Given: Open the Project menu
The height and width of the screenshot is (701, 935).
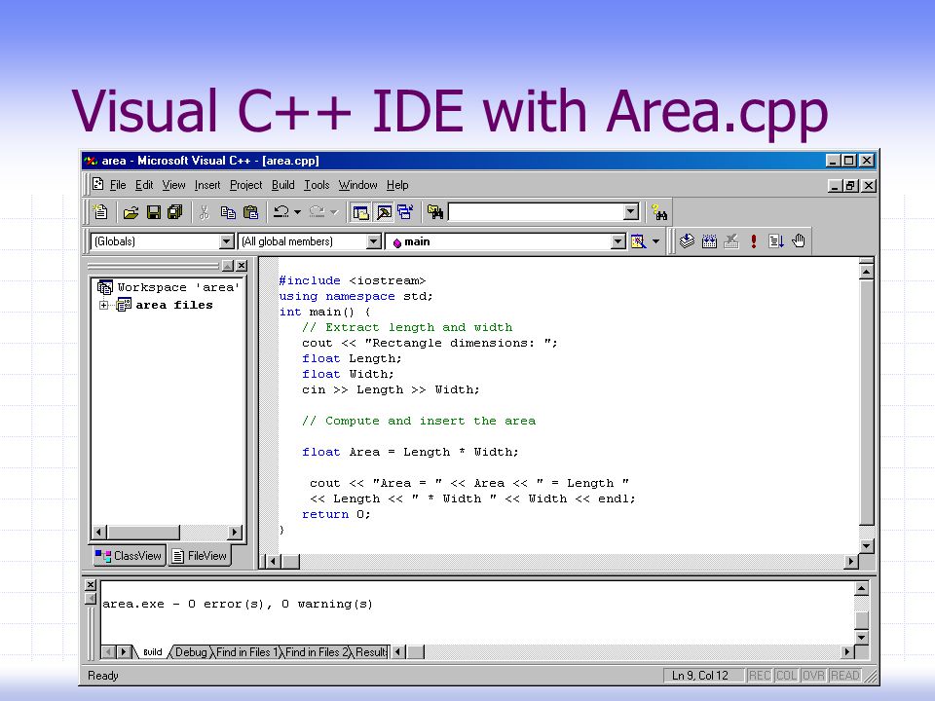Looking at the screenshot, I should (245, 185).
